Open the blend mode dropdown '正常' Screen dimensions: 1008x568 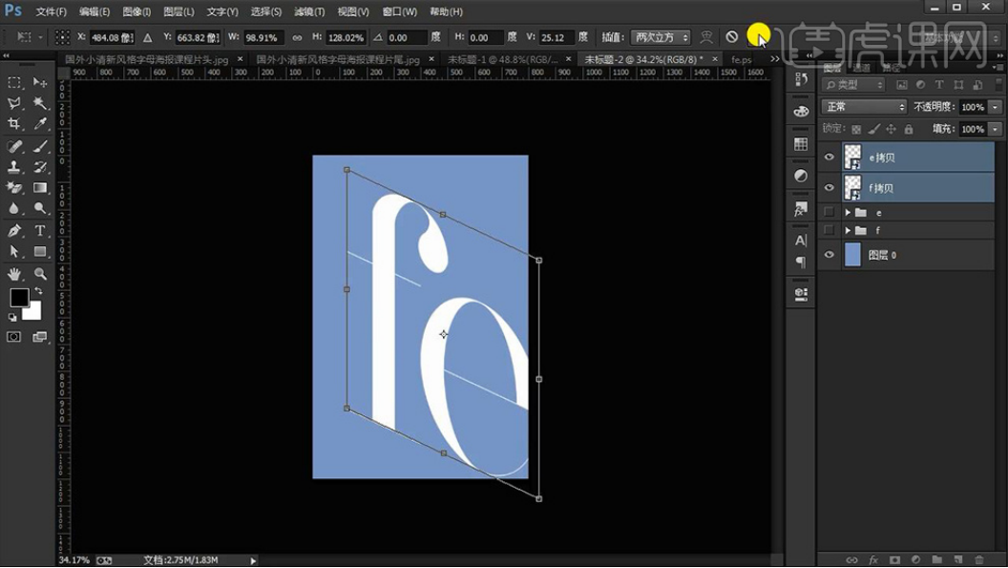[864, 107]
